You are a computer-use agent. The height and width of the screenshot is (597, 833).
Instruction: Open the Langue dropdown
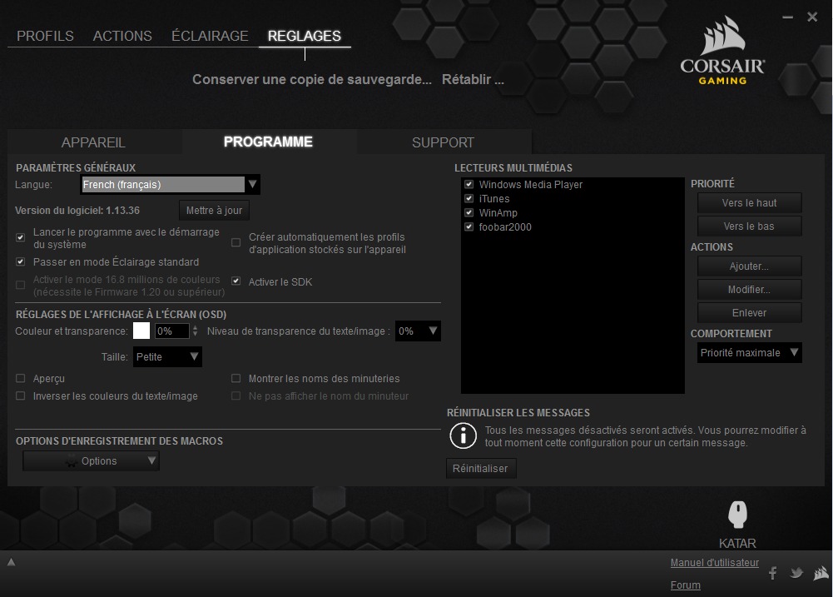click(171, 185)
